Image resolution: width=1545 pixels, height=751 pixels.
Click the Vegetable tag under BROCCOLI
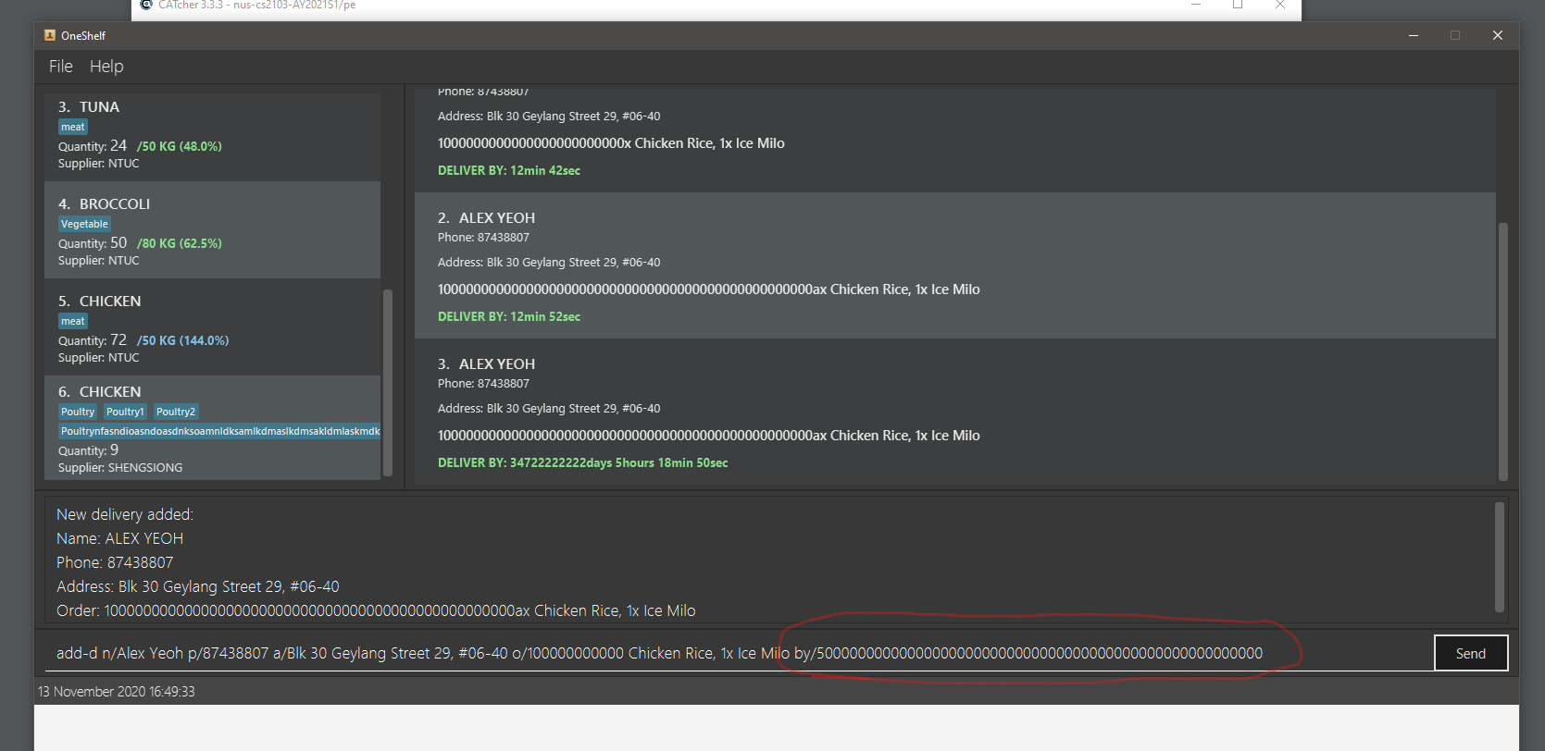click(84, 224)
